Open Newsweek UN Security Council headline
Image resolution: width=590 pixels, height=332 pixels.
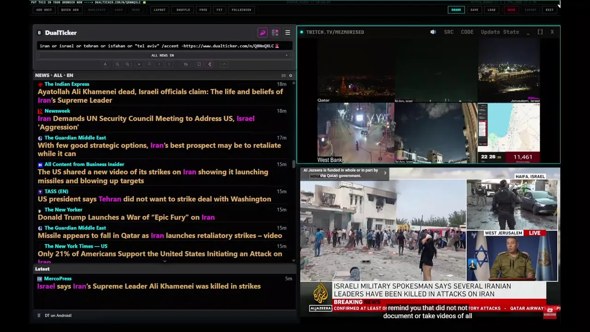pyautogui.click(x=146, y=123)
